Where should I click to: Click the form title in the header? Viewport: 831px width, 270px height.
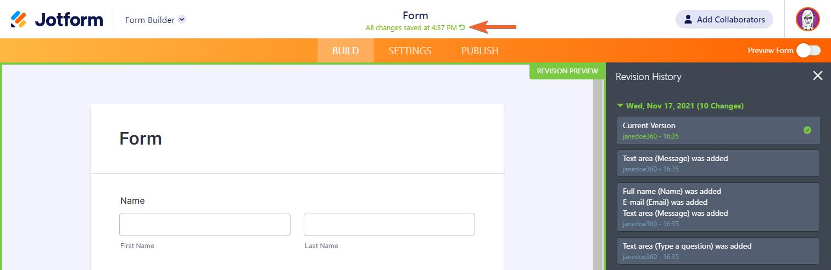point(415,15)
